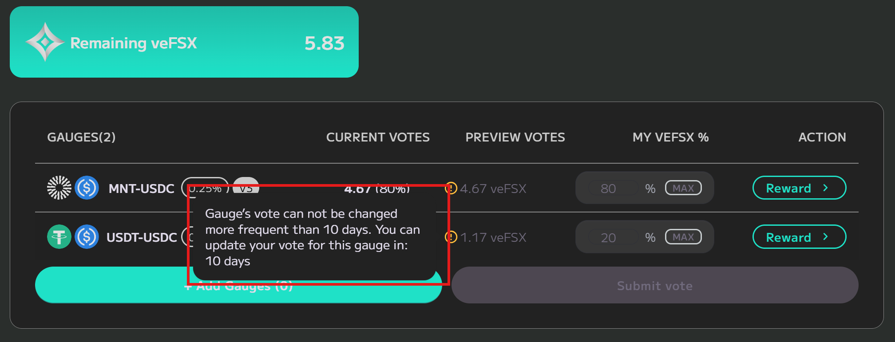Open Reward for MNT-USDC gauge
The image size is (895, 342).
799,188
